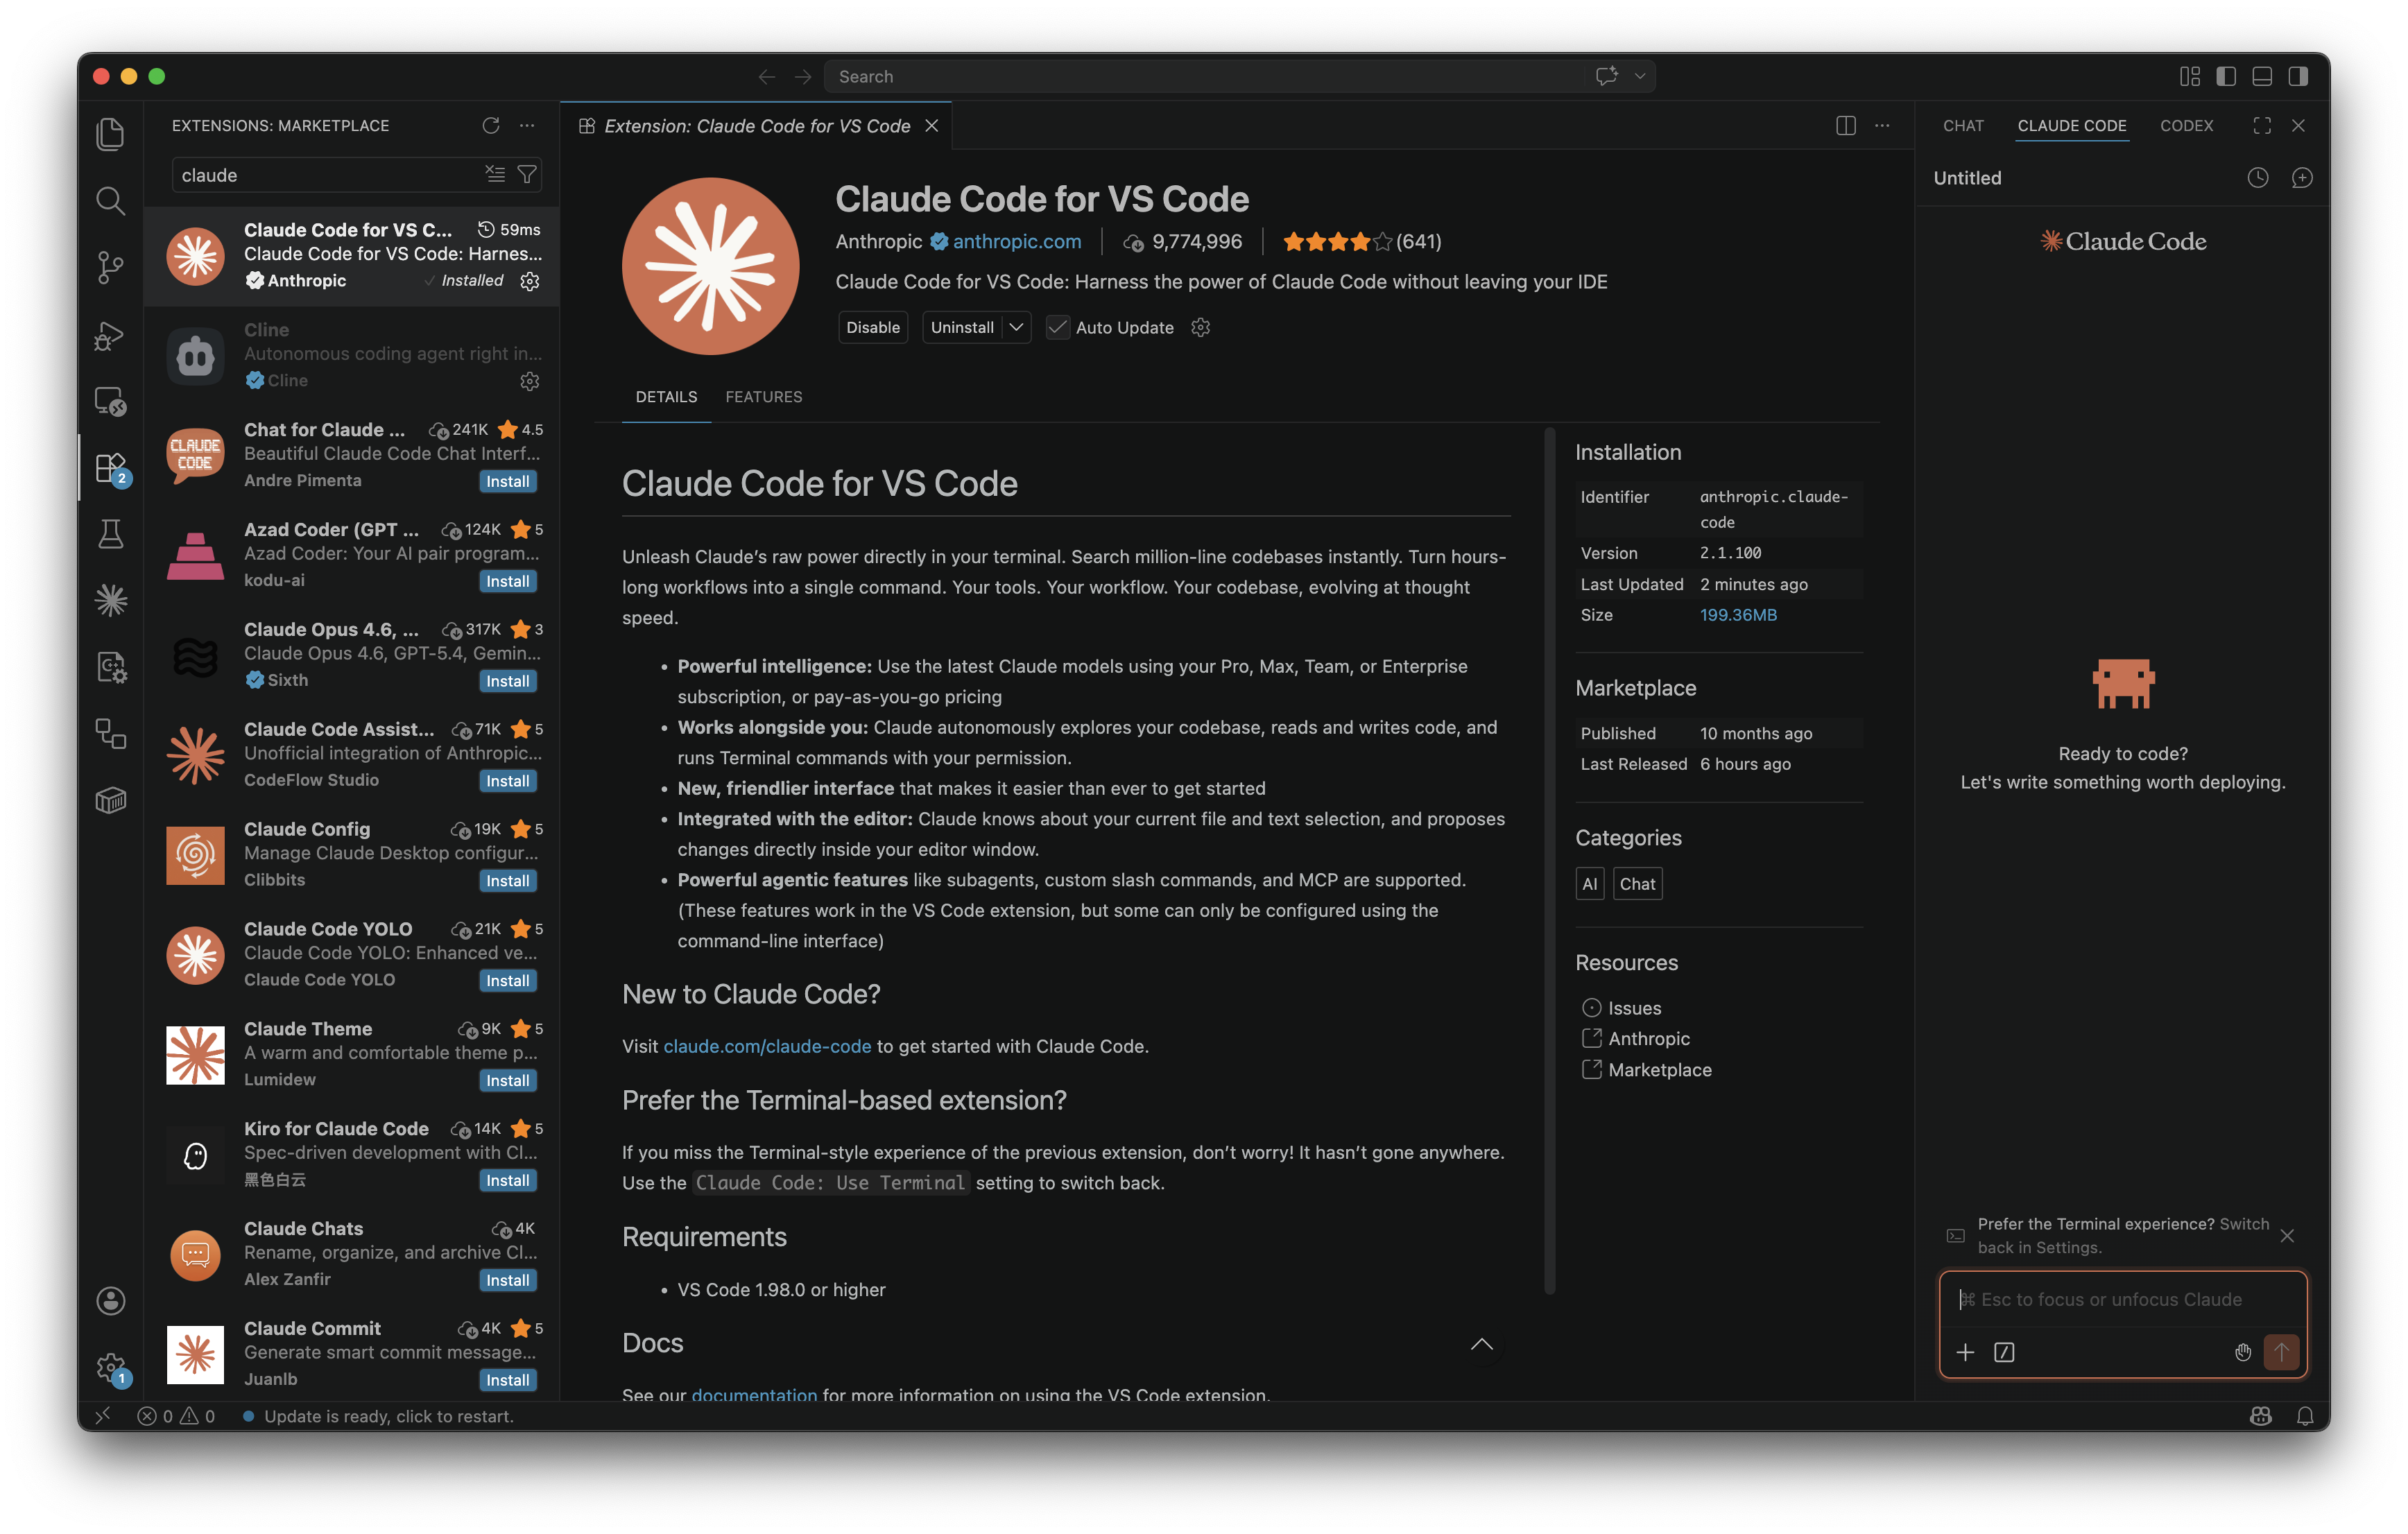The height and width of the screenshot is (1534, 2408).
Task: Toggle the secondary side bar layout button
Action: pyautogui.click(x=2298, y=76)
